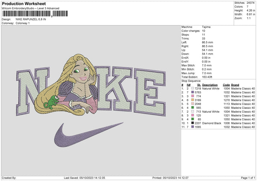Click the Height value 4.26 in
This screenshot has width=257, height=181.
point(251,10)
